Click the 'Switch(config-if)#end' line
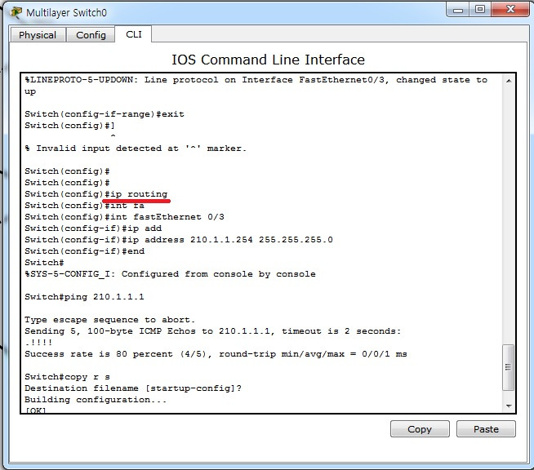The height and width of the screenshot is (470, 534). (84, 251)
